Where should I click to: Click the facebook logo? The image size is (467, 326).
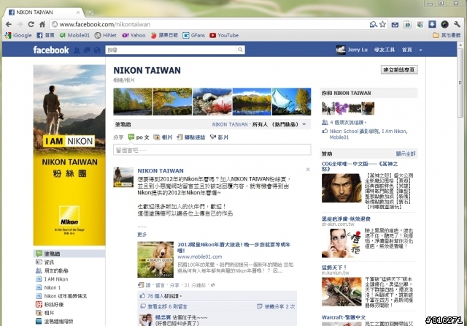(51, 50)
